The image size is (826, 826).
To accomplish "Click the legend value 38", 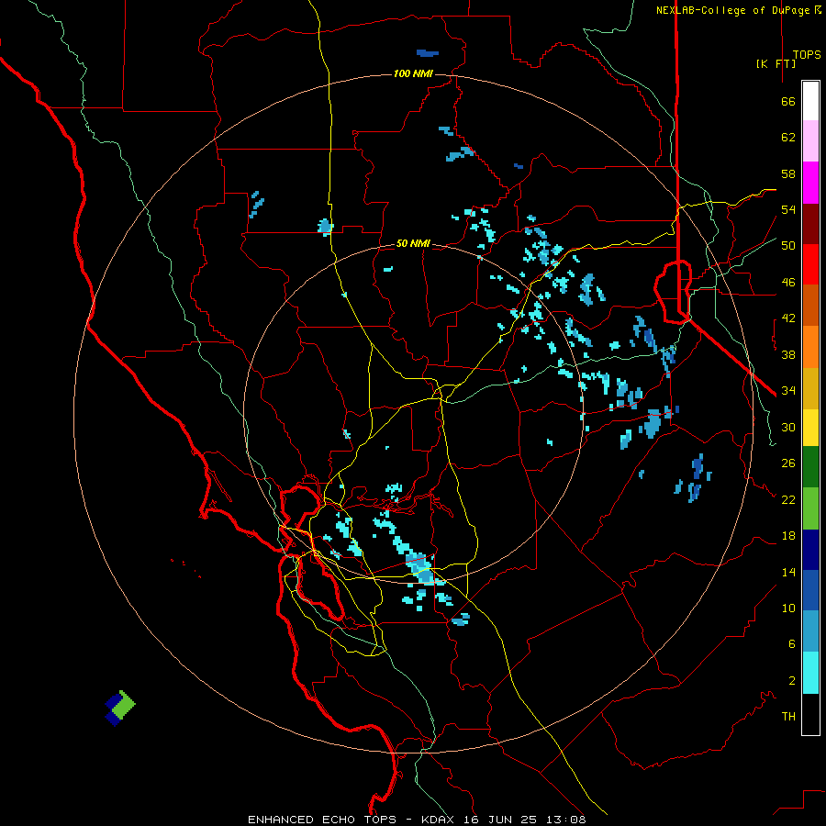I will (788, 355).
